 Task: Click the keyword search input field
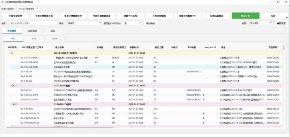tap(33, 23)
